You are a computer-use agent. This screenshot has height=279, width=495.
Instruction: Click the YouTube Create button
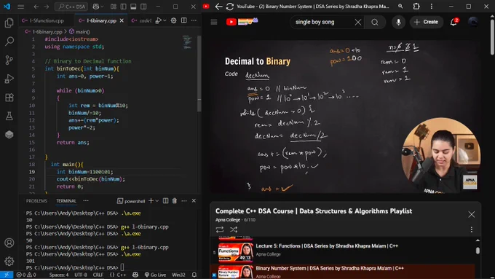coord(426,22)
